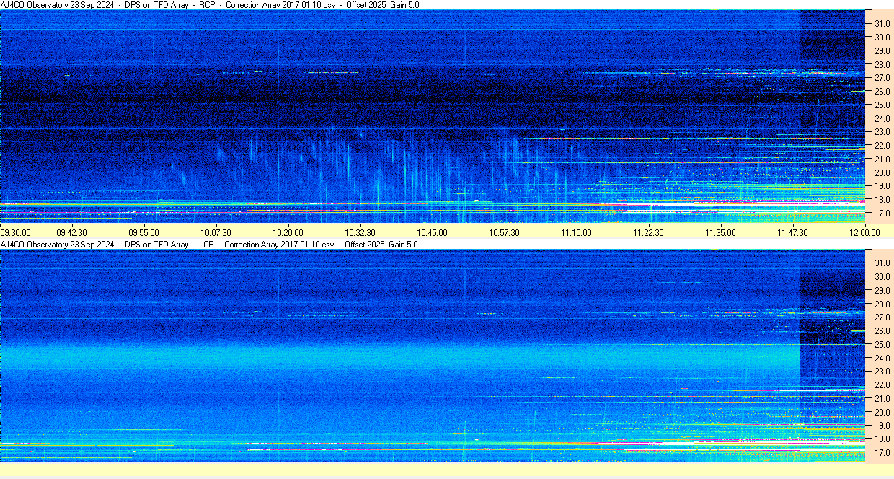Click the 11:22:30 time axis label

[x=648, y=232]
